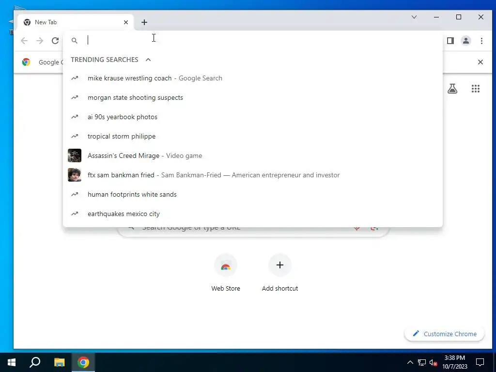Screen dimensions: 496x372
Task: Select suggestion human footprints white sands
Action: tap(253, 194)
